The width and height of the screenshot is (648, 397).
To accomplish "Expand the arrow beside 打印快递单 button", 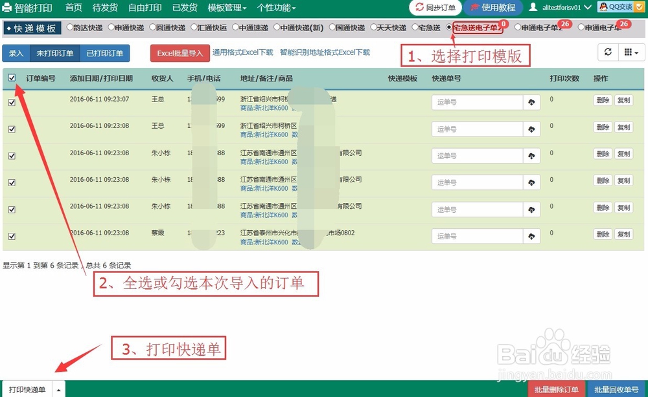I will point(58,389).
